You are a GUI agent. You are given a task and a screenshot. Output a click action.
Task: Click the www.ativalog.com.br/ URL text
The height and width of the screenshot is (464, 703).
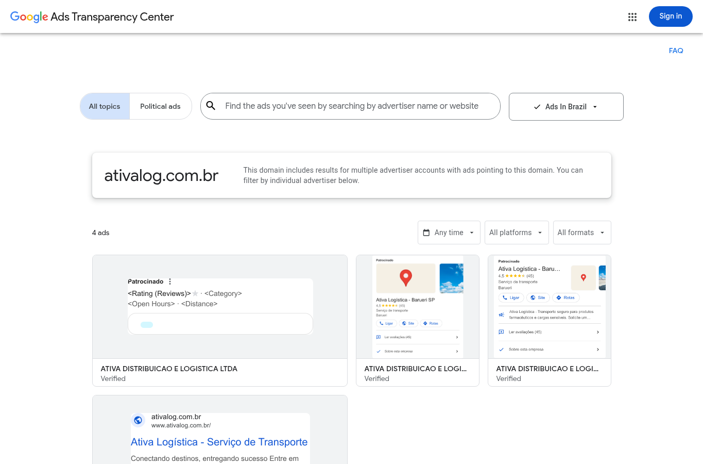181,425
